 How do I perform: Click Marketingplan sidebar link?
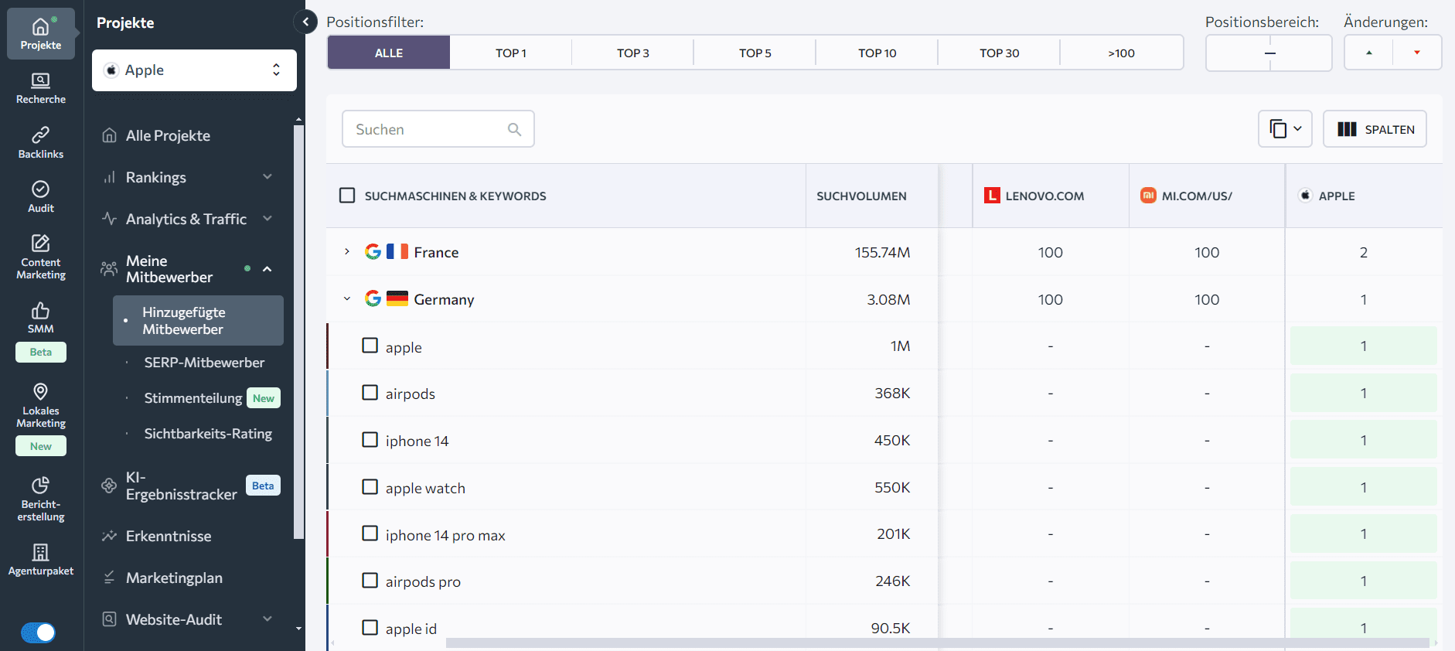point(174,578)
